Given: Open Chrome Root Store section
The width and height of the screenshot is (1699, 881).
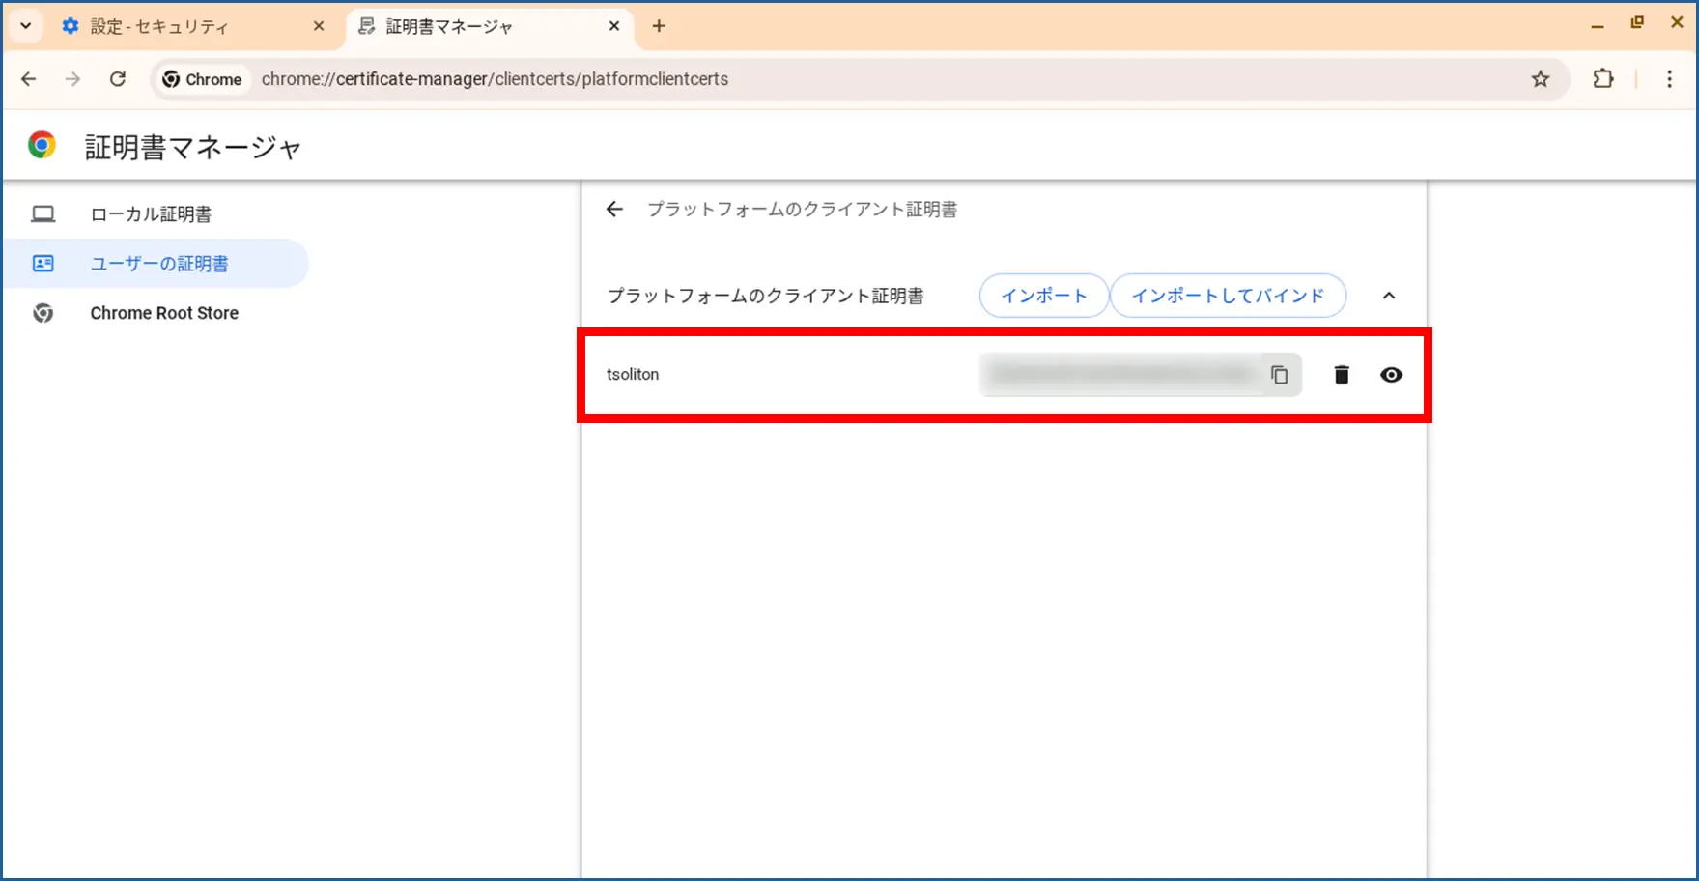Looking at the screenshot, I should (x=163, y=313).
